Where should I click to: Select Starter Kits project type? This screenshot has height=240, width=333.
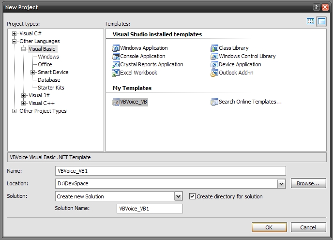51,88
